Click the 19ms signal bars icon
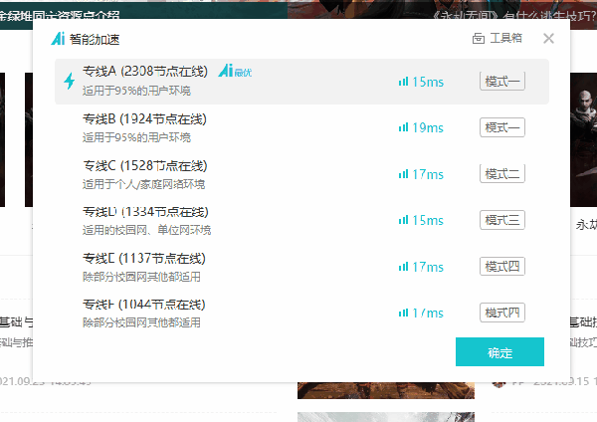 point(403,127)
